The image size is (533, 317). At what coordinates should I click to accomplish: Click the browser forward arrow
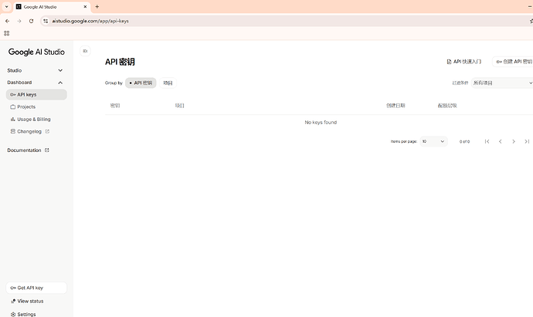point(19,21)
